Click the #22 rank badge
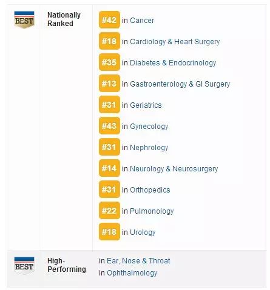The image size is (270, 290). point(109,211)
